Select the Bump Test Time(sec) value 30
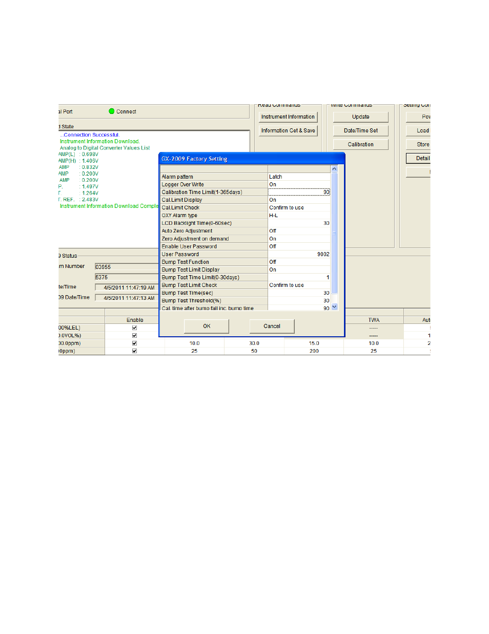The height and width of the screenshot is (634, 489). click(x=299, y=293)
